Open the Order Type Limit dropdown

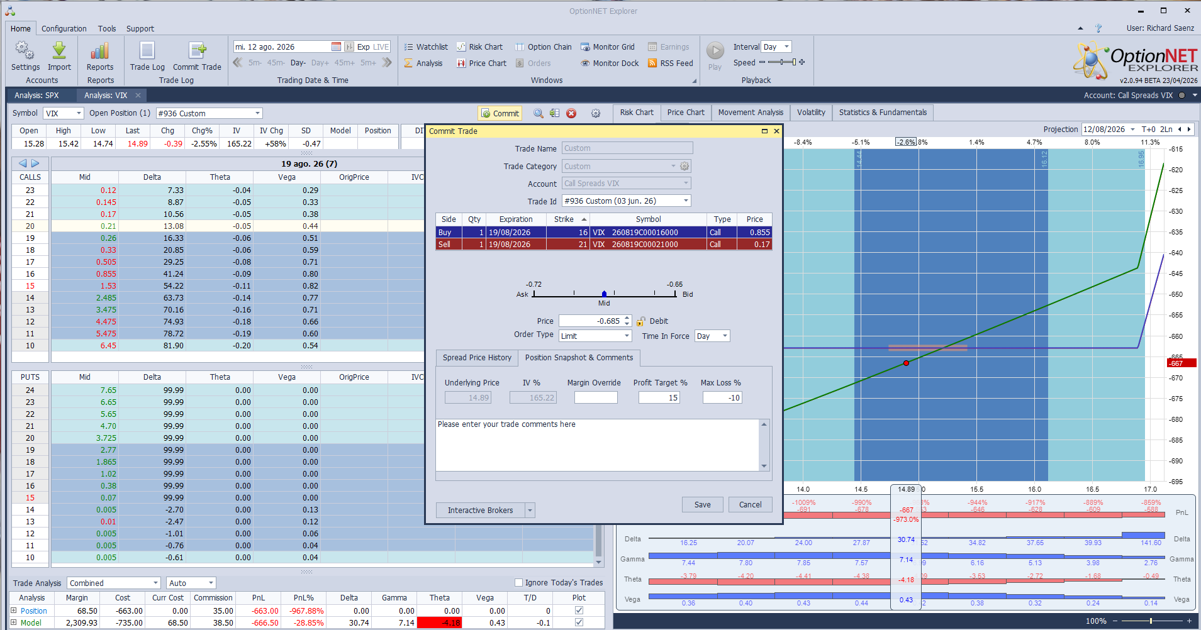(627, 336)
